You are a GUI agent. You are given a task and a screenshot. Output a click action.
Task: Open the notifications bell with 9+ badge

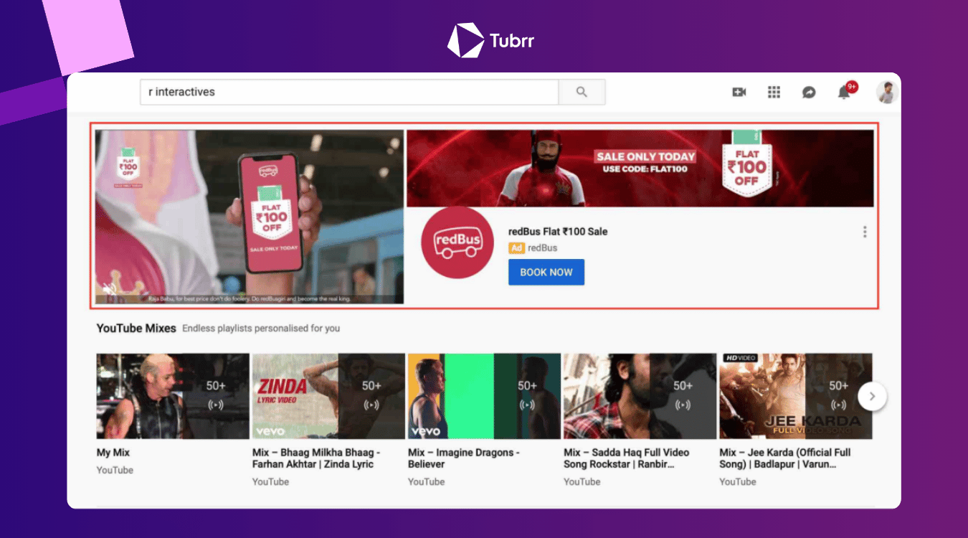click(846, 90)
